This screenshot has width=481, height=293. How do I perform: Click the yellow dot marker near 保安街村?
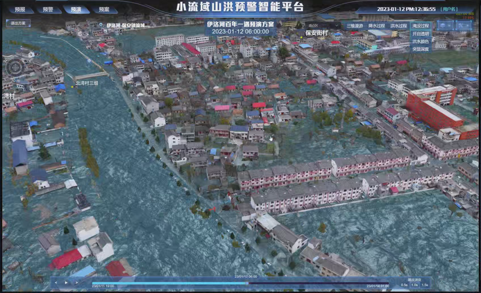(302, 37)
